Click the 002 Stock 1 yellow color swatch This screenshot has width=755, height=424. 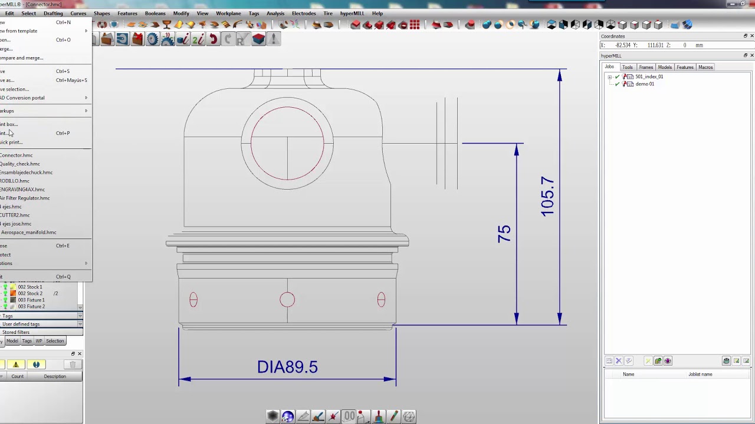click(13, 287)
